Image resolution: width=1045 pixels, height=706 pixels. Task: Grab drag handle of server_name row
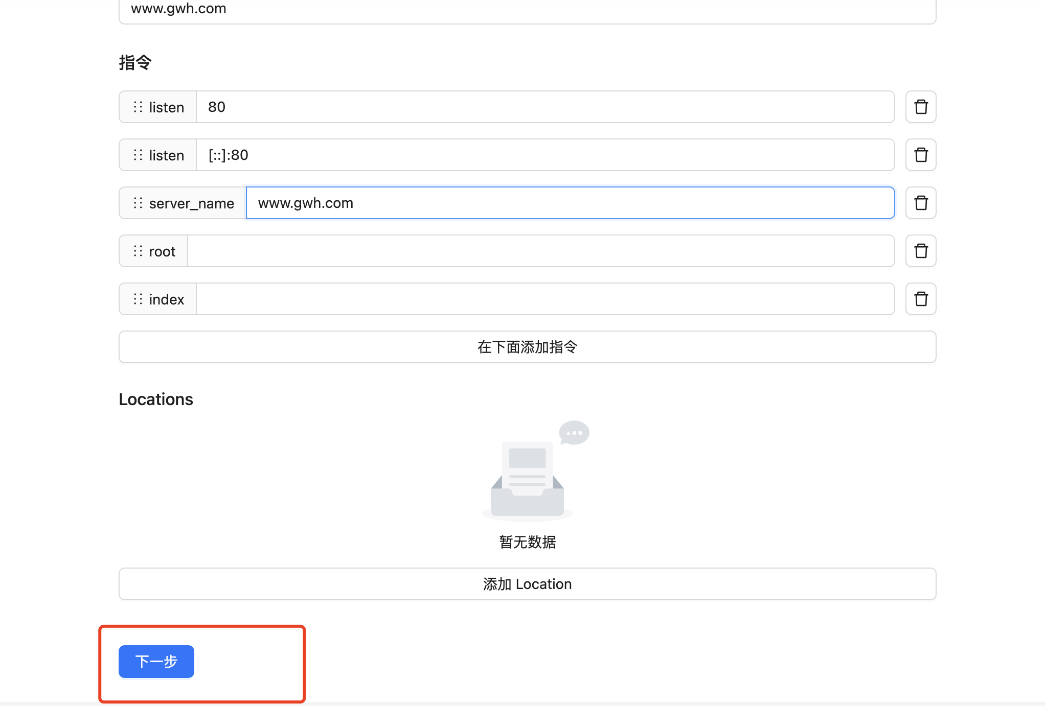click(138, 203)
